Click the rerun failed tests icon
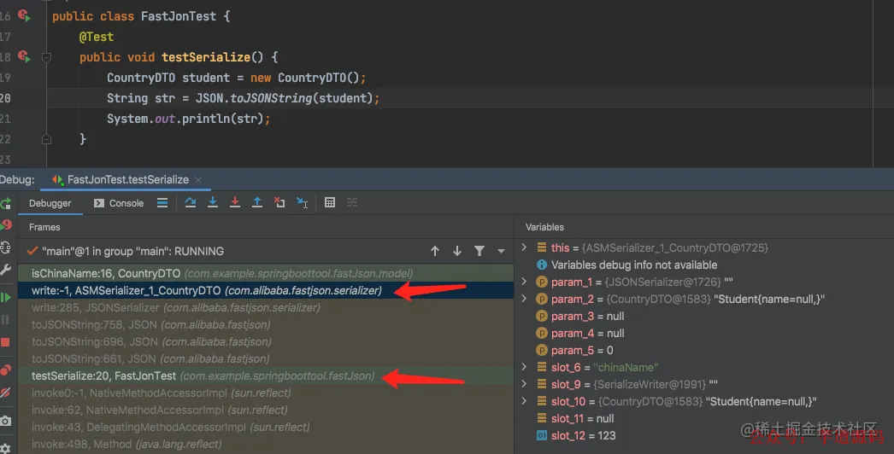 (6, 225)
